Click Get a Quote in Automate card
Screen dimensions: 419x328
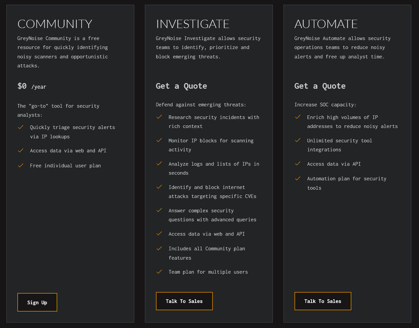320,86
